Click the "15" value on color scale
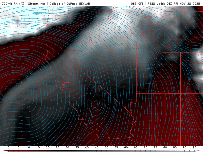This screenshot has width=203, height=152. [38, 147]
